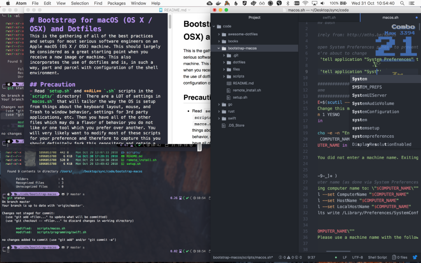Open the Packages menu
This screenshot has height=263, width=421.
click(116, 3)
